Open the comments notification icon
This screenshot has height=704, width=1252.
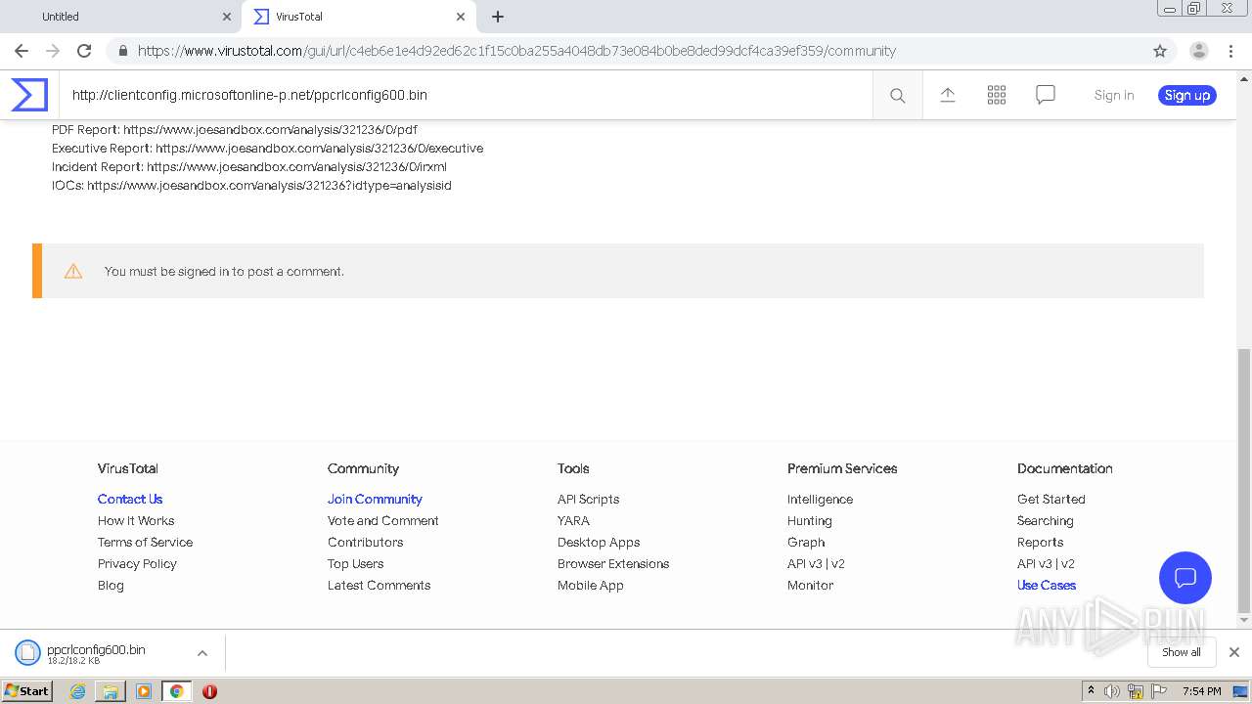point(1046,95)
